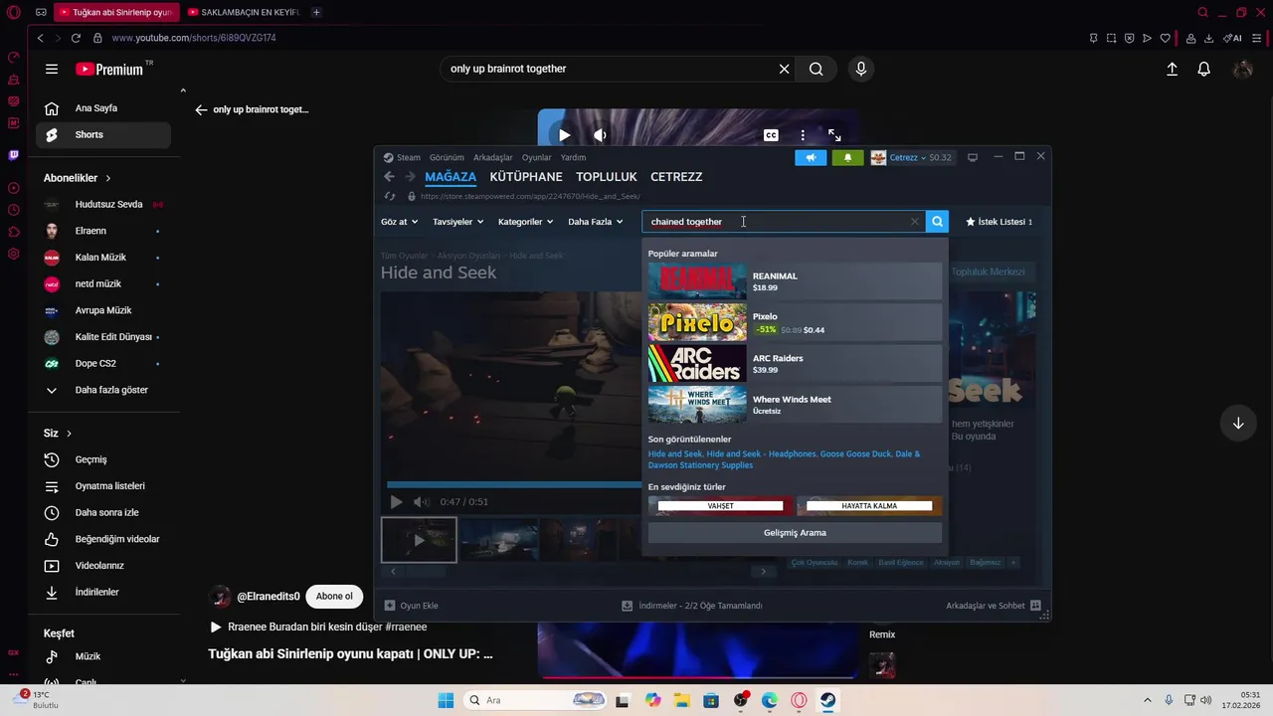Go to next Short down arrow
1273x716 pixels.
tap(1238, 423)
